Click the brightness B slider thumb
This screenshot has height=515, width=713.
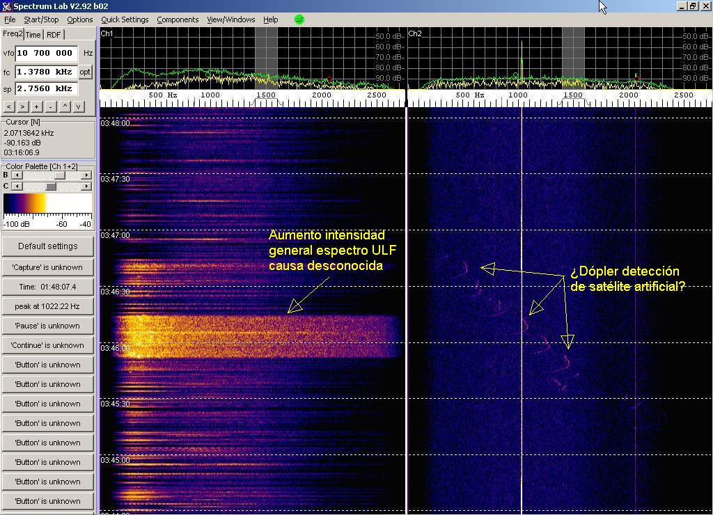coord(60,175)
